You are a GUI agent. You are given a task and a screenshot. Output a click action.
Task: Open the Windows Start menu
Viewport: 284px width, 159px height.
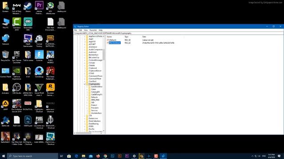4,156
